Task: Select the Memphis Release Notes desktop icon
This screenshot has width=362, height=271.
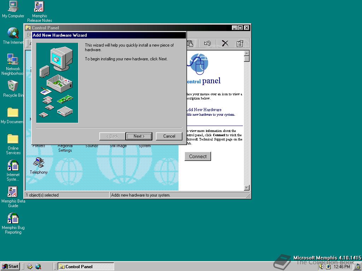Action: point(40,12)
